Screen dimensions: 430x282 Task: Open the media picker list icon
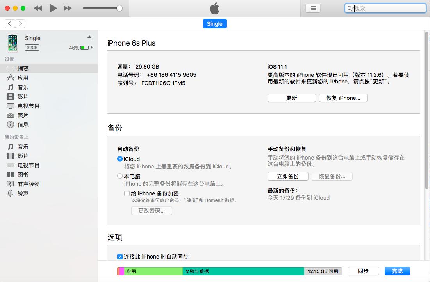coord(313,8)
